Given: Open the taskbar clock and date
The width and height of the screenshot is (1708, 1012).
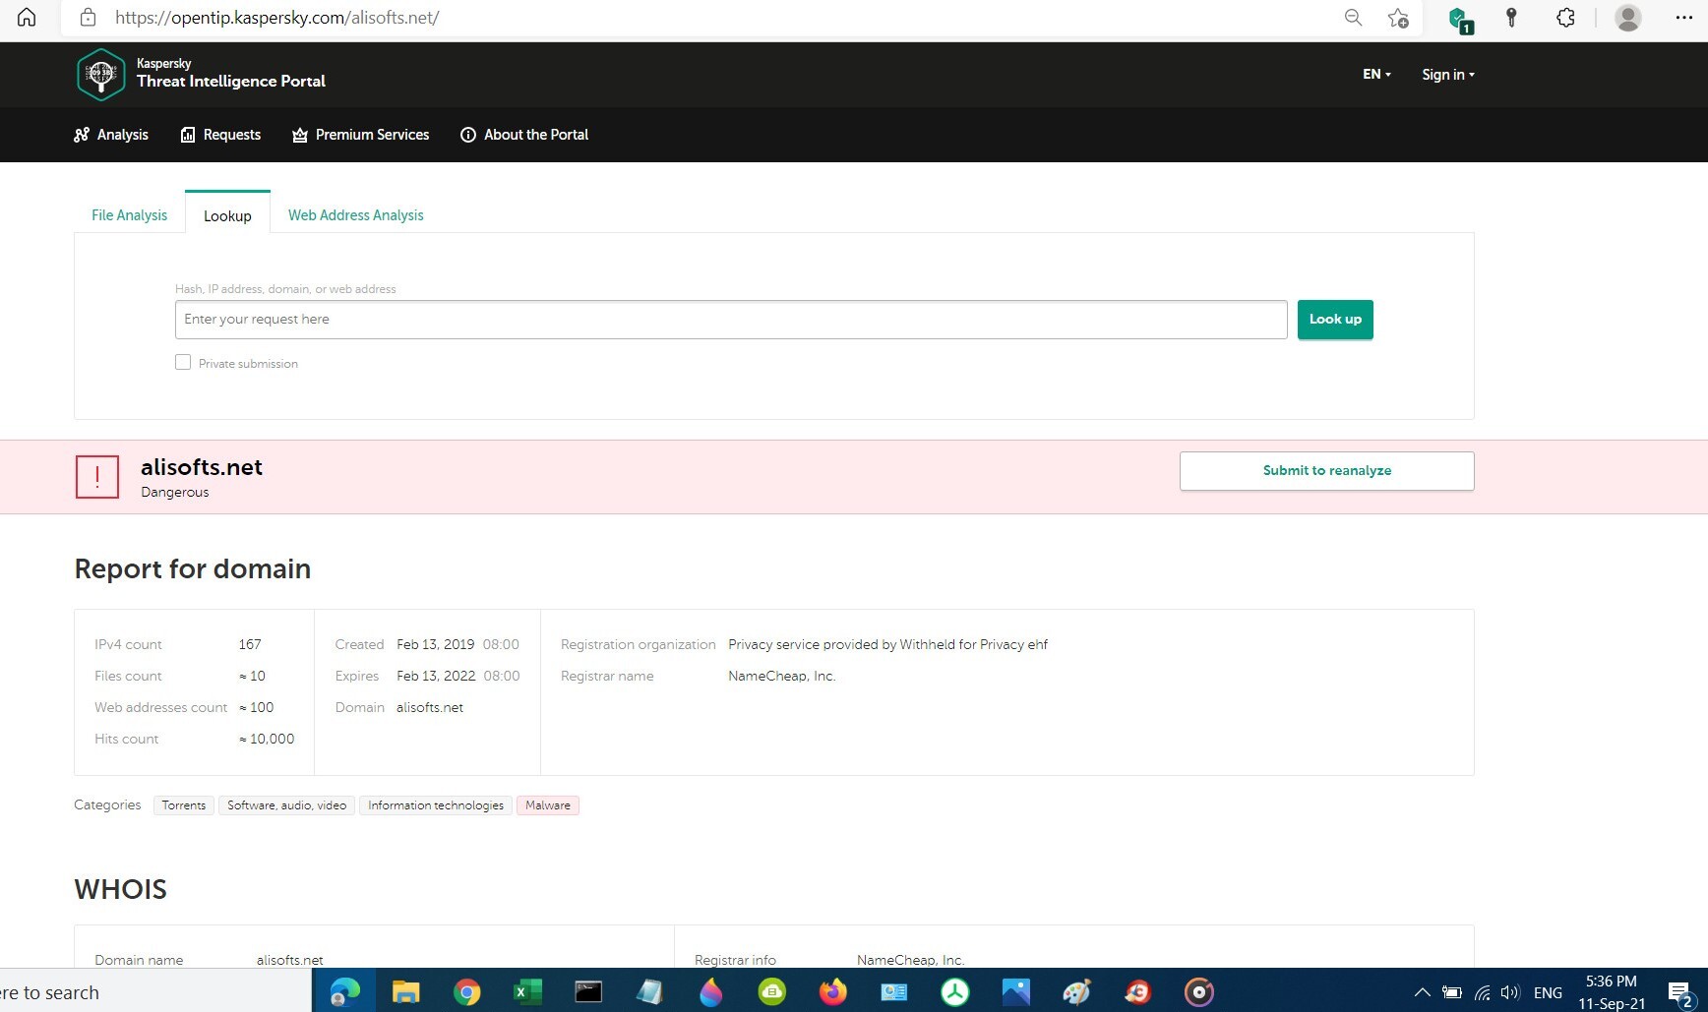Looking at the screenshot, I should click(1612, 992).
